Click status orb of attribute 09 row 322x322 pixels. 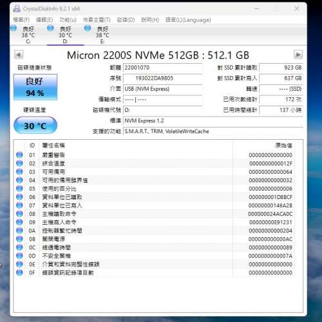tap(19, 222)
